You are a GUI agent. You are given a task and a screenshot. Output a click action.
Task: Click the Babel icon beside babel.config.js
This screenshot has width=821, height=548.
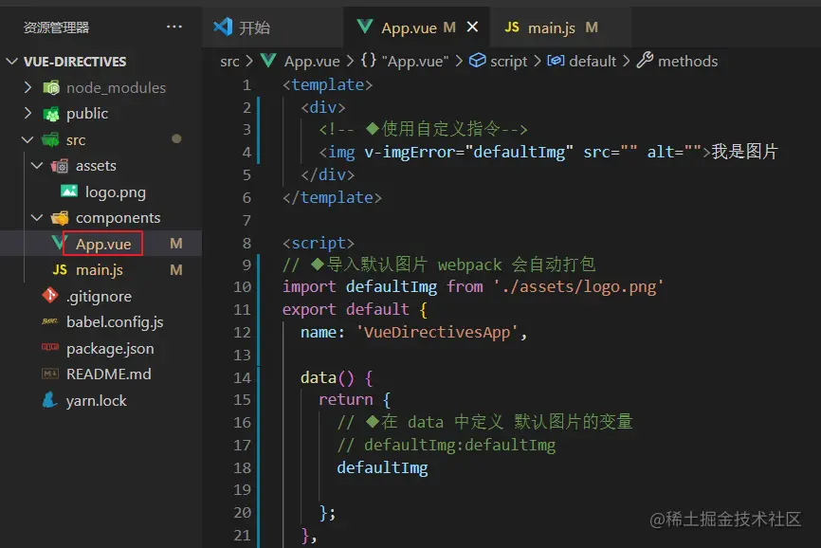[49, 321]
